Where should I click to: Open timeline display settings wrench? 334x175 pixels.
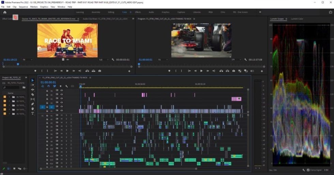coord(66,86)
